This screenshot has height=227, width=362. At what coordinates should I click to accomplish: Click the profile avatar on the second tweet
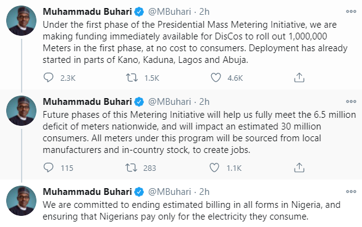[x=21, y=111]
